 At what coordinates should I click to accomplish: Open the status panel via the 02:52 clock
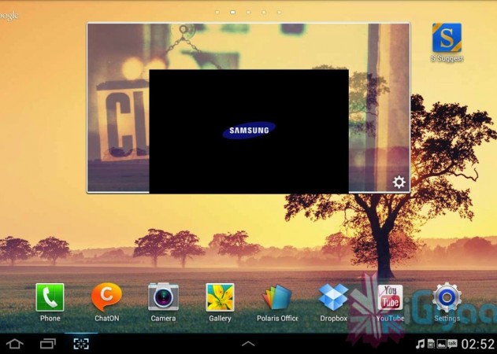(x=477, y=344)
